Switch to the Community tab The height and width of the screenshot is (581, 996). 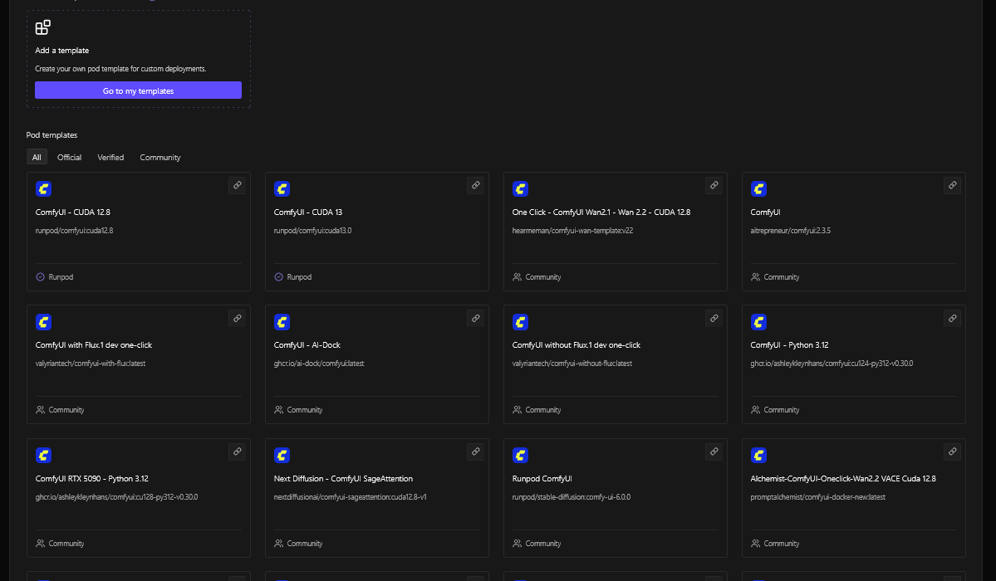click(x=160, y=157)
